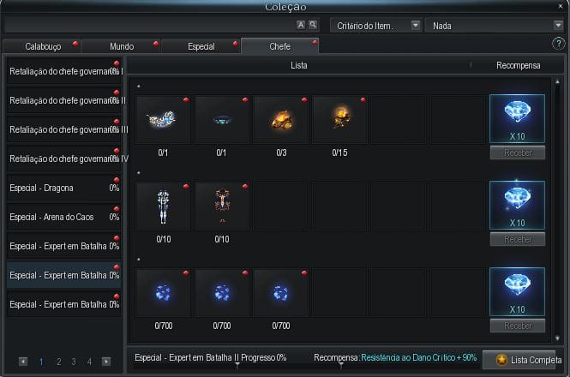Click Receber button for the third row

coord(518,326)
